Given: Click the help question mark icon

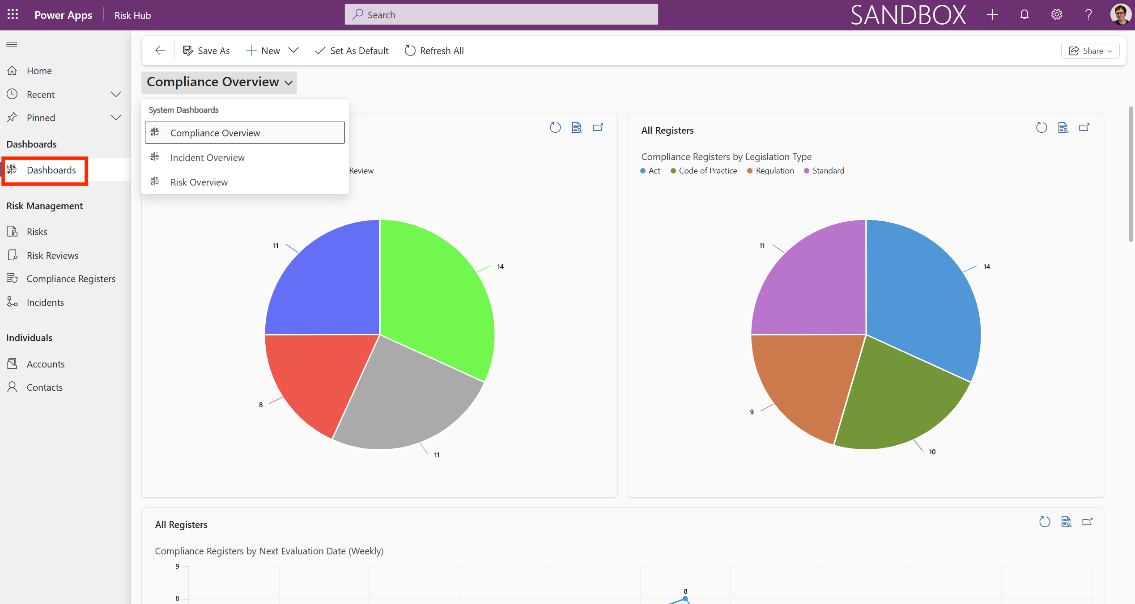Looking at the screenshot, I should point(1088,15).
